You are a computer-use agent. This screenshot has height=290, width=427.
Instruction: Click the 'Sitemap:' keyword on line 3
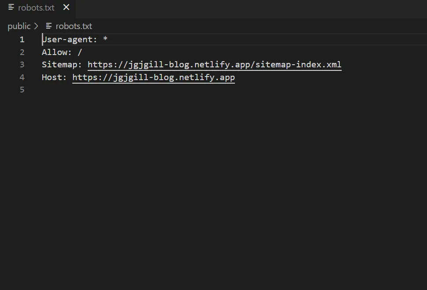(62, 65)
